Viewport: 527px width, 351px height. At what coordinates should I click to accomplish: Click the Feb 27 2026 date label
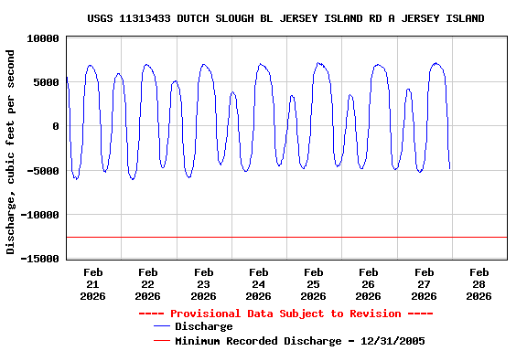(x=425, y=284)
